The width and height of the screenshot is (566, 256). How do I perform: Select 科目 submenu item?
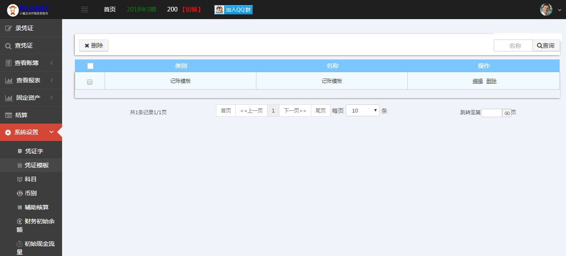(x=31, y=179)
